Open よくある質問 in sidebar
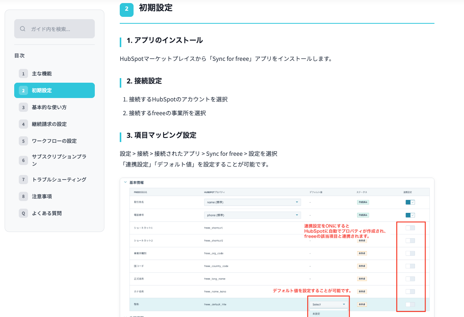This screenshot has width=464, height=317. click(x=54, y=213)
